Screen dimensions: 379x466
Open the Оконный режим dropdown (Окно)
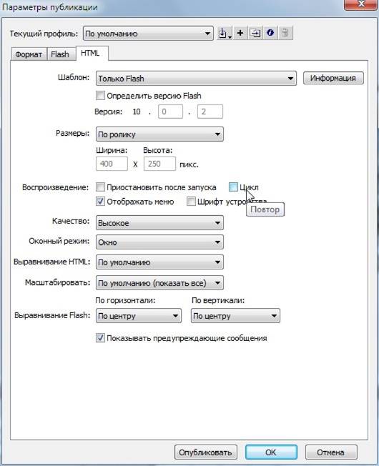click(x=159, y=242)
